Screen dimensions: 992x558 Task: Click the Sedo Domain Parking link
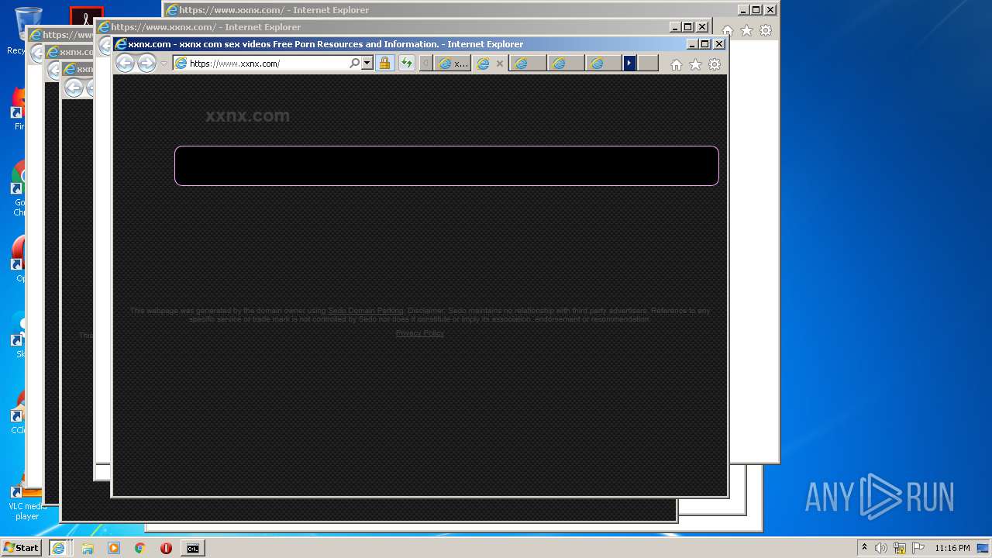366,311
